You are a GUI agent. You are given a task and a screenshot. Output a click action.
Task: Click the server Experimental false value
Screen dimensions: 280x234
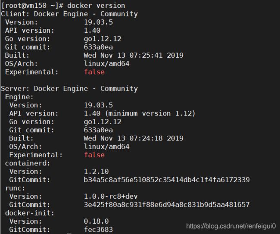94,155
